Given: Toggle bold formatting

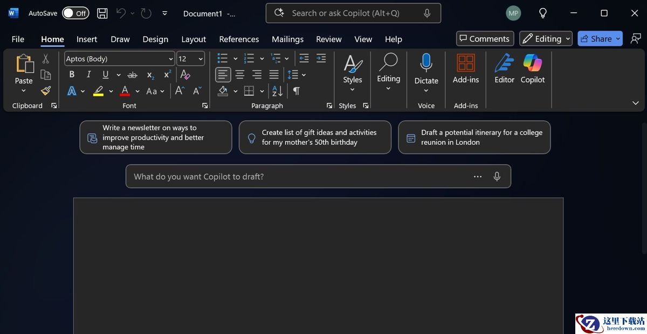Looking at the screenshot, I should coord(72,74).
